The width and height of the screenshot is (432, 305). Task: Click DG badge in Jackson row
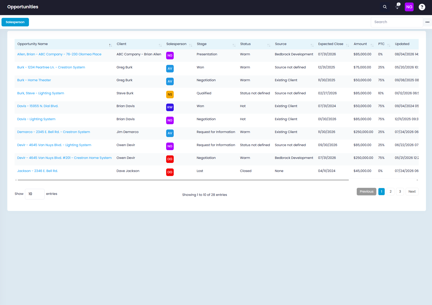point(170,172)
